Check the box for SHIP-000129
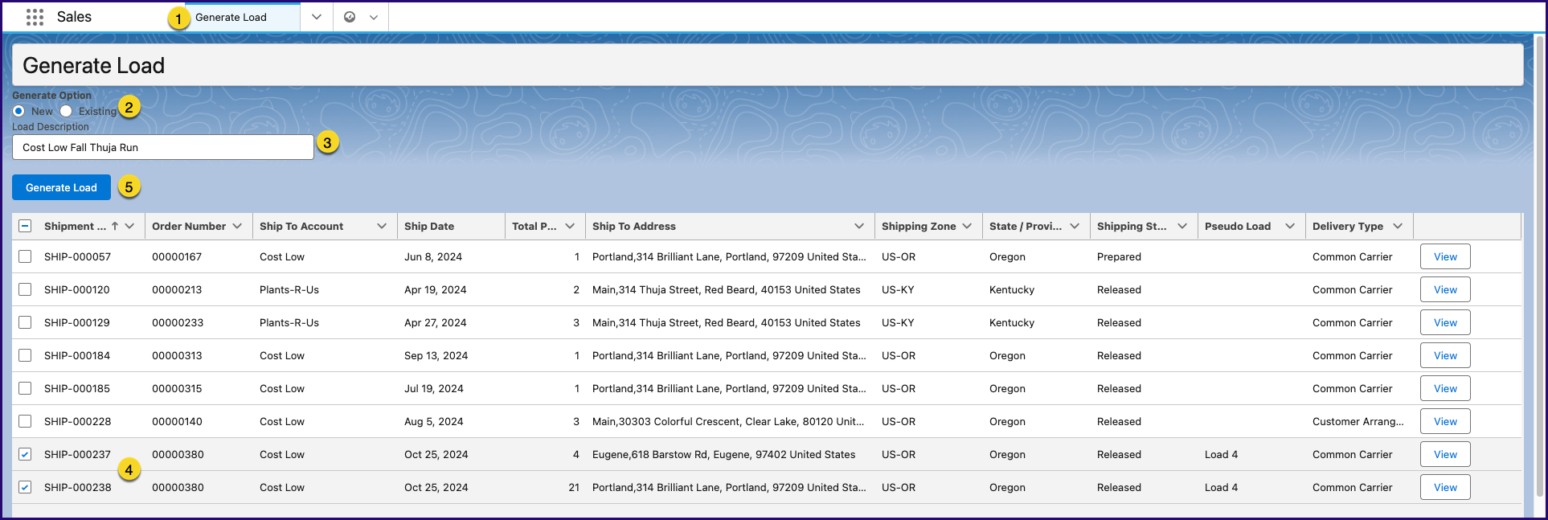Screen dimensions: 1548x520 pyautogui.click(x=25, y=323)
